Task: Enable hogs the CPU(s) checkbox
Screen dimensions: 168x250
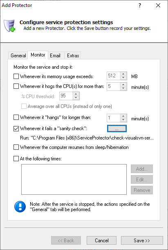Action: click(16, 86)
